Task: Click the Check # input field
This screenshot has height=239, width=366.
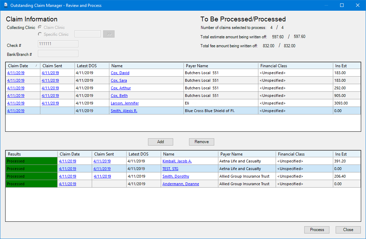Action: coord(58,44)
